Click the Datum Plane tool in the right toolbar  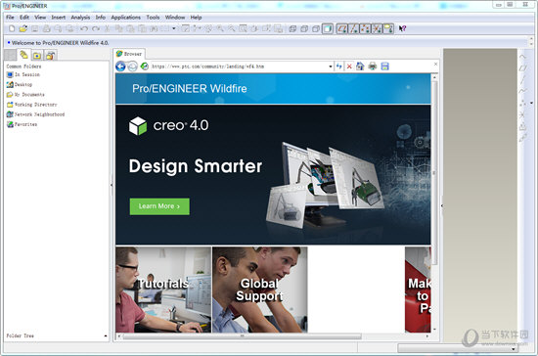tap(522, 67)
